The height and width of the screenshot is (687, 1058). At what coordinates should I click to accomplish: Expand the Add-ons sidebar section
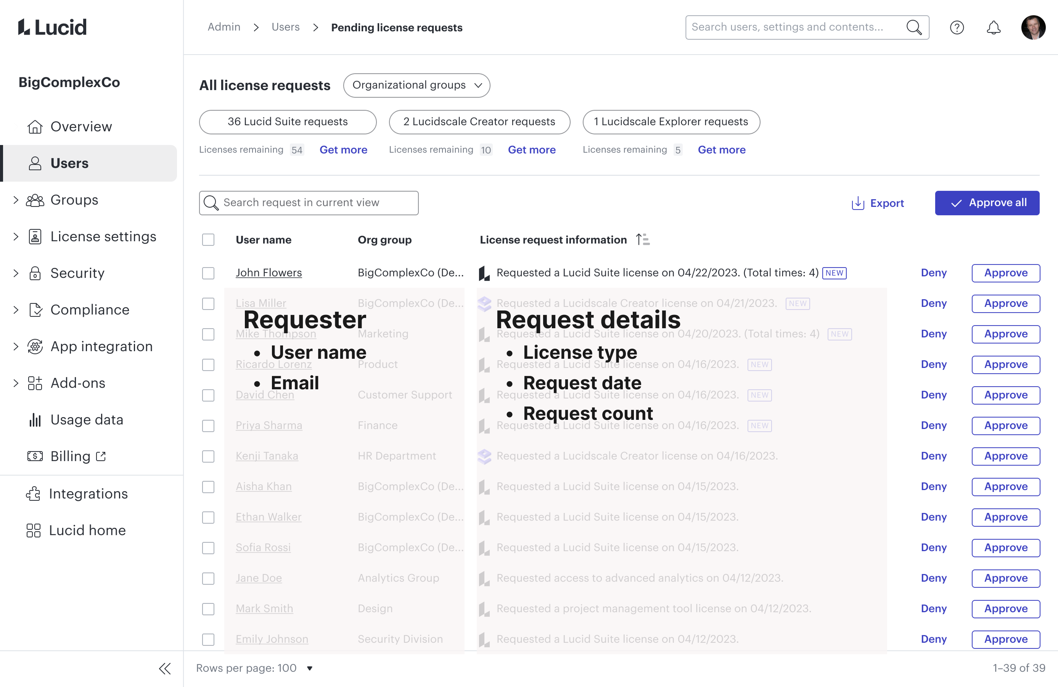pos(16,383)
